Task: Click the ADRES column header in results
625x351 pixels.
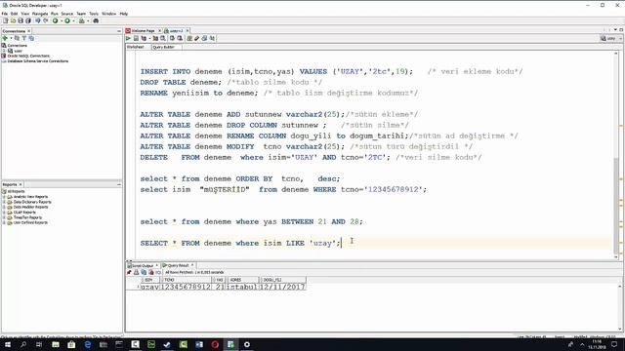Action: click(x=242, y=280)
